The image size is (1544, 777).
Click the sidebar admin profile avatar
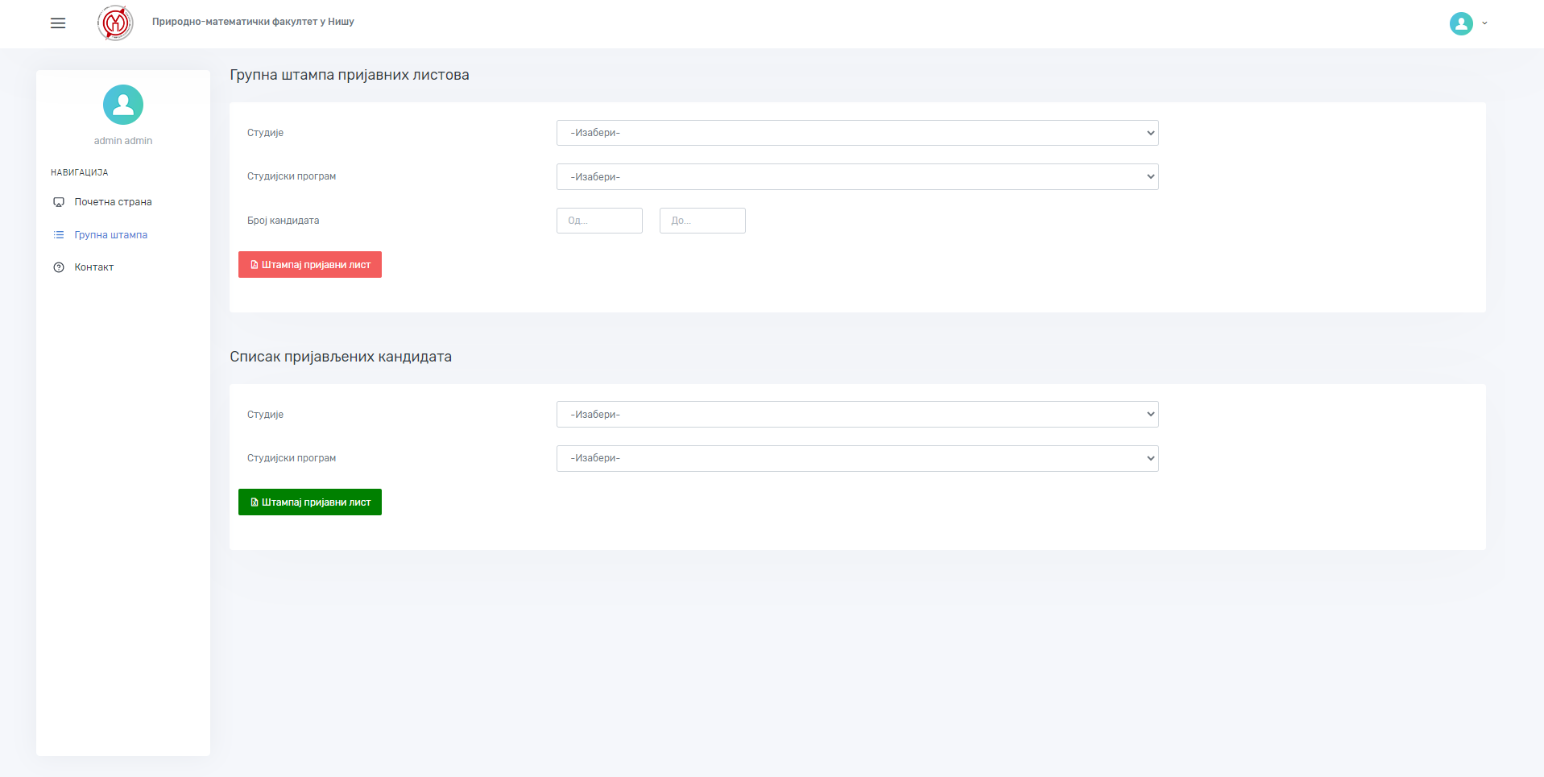click(123, 105)
